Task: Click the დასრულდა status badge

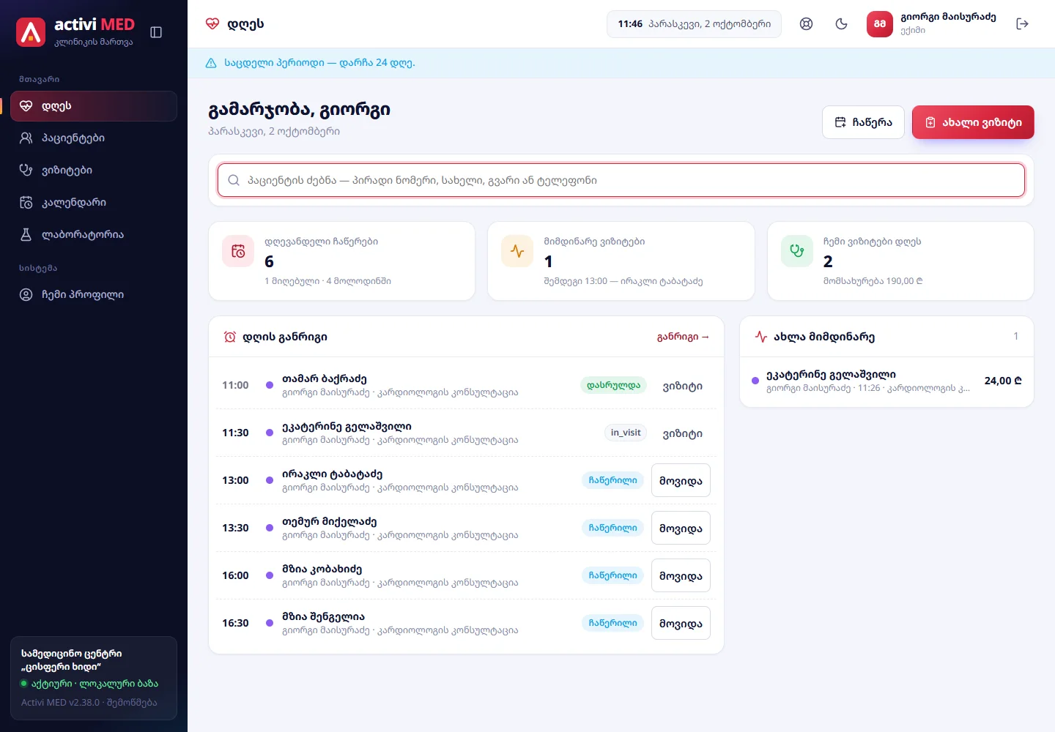Action: (x=613, y=385)
